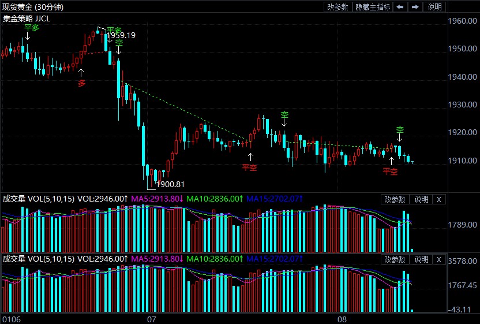Image resolution: width=480 pixels, height=324 pixels.
Task: Click MA10:2836.00 in first volume panel
Action: [215, 199]
